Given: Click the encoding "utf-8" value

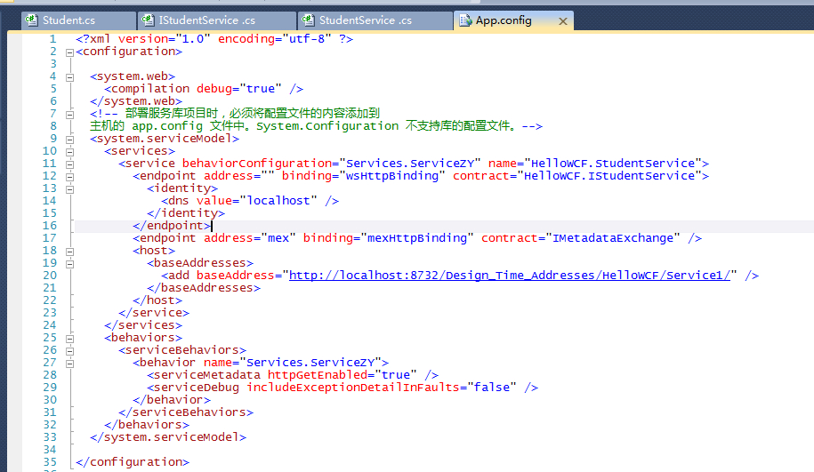Looking at the screenshot, I should [x=306, y=39].
